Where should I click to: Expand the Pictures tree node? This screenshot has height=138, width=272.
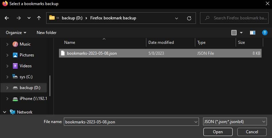tap(7, 55)
